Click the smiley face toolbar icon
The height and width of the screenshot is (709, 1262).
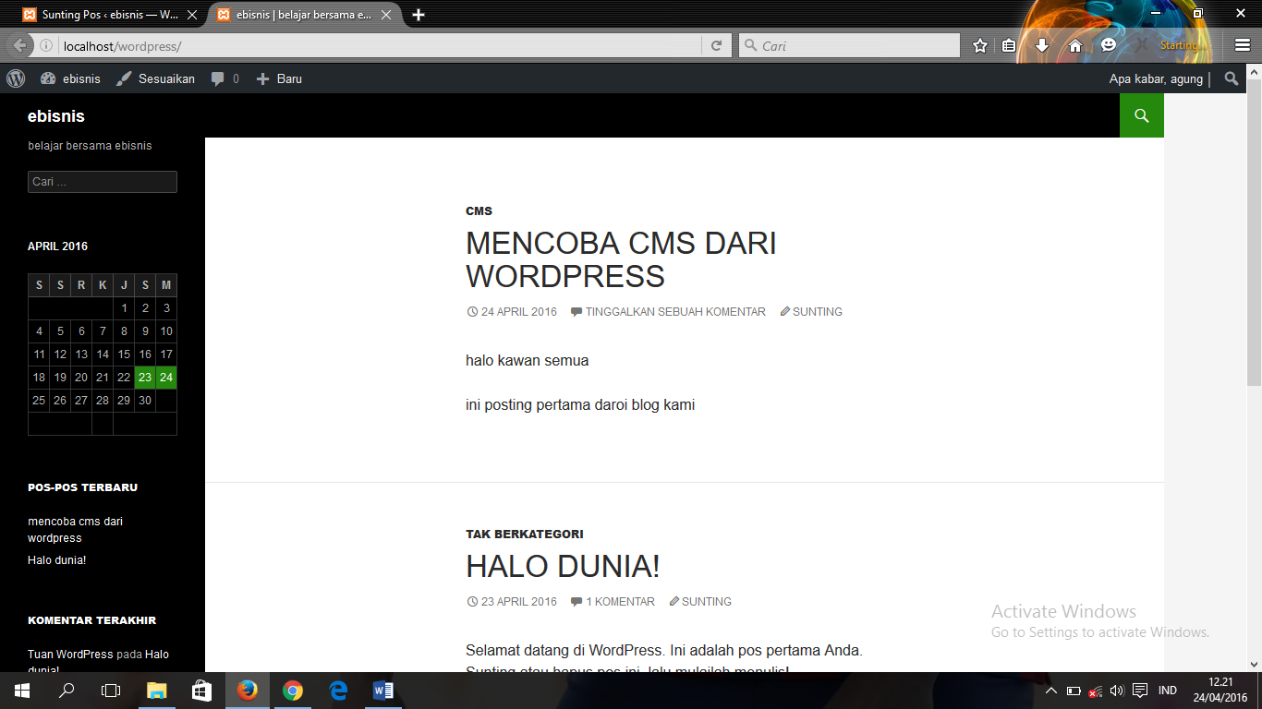[1109, 45]
